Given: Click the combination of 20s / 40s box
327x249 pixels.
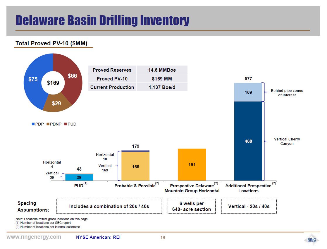Looking at the screenshot, I should tap(109, 206).
